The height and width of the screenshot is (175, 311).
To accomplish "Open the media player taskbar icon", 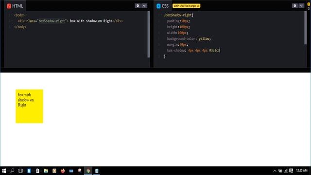I will (54, 171).
